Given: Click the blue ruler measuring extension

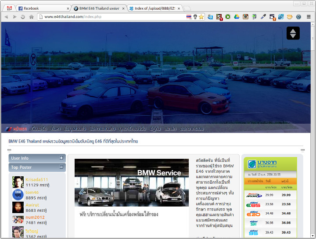Looking at the screenshot, I should 281,17.
